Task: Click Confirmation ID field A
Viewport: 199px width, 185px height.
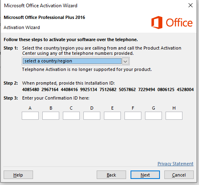Action: pyautogui.click(x=30, y=116)
